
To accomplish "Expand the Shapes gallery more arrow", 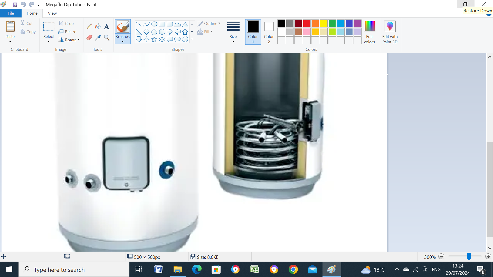I will [192, 39].
